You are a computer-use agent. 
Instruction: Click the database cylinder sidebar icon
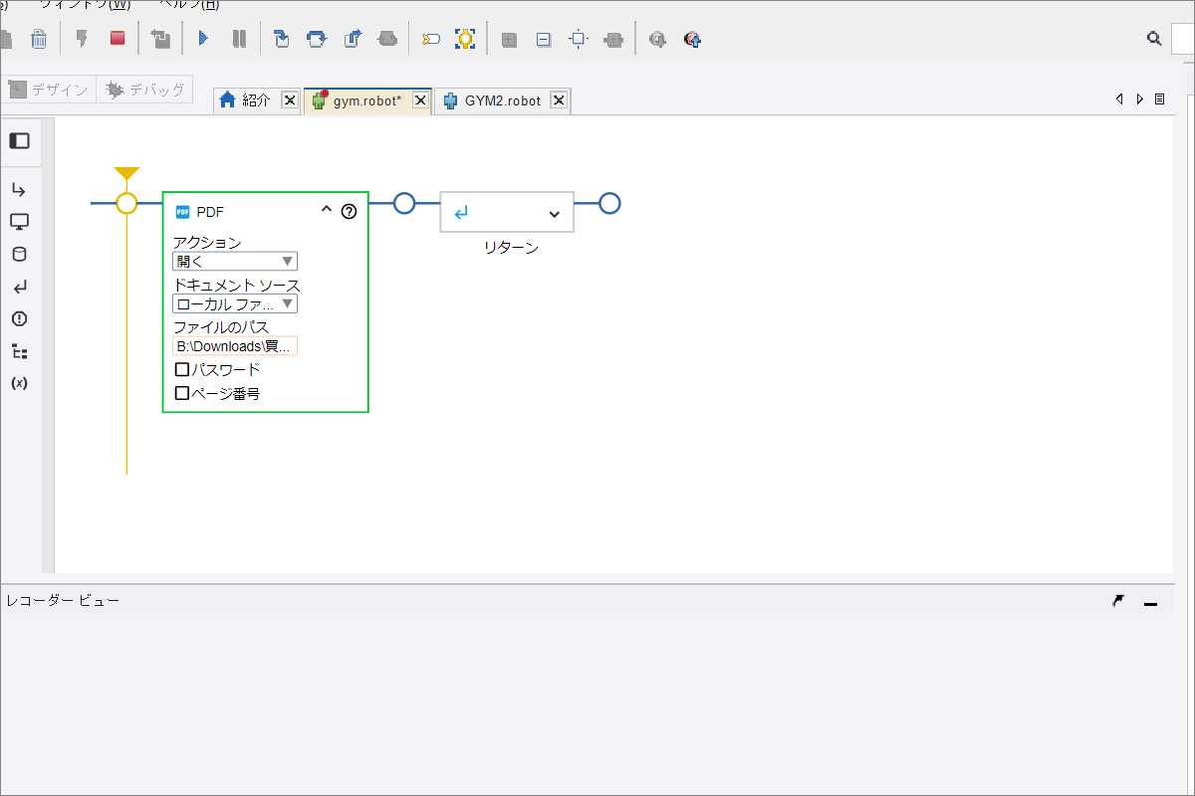[19, 255]
